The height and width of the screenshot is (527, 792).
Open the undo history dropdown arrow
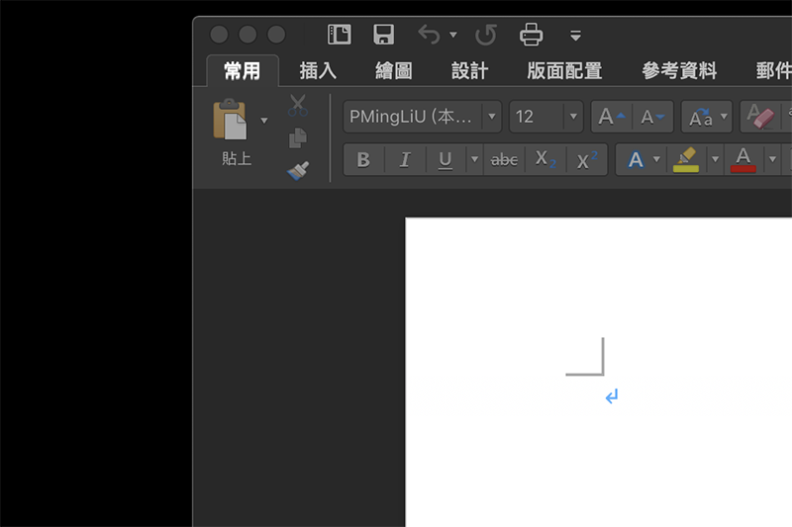(453, 35)
